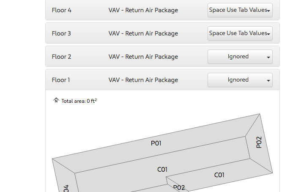Click the Floor 3 dropdown caret arrow
The width and height of the screenshot is (301, 192).
pos(268,34)
